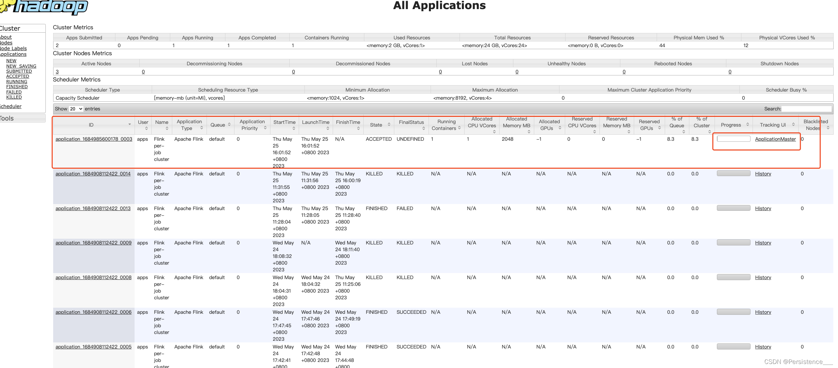This screenshot has width=838, height=368.
Task: Open application_1684908112422_0009 details
Action: click(94, 243)
